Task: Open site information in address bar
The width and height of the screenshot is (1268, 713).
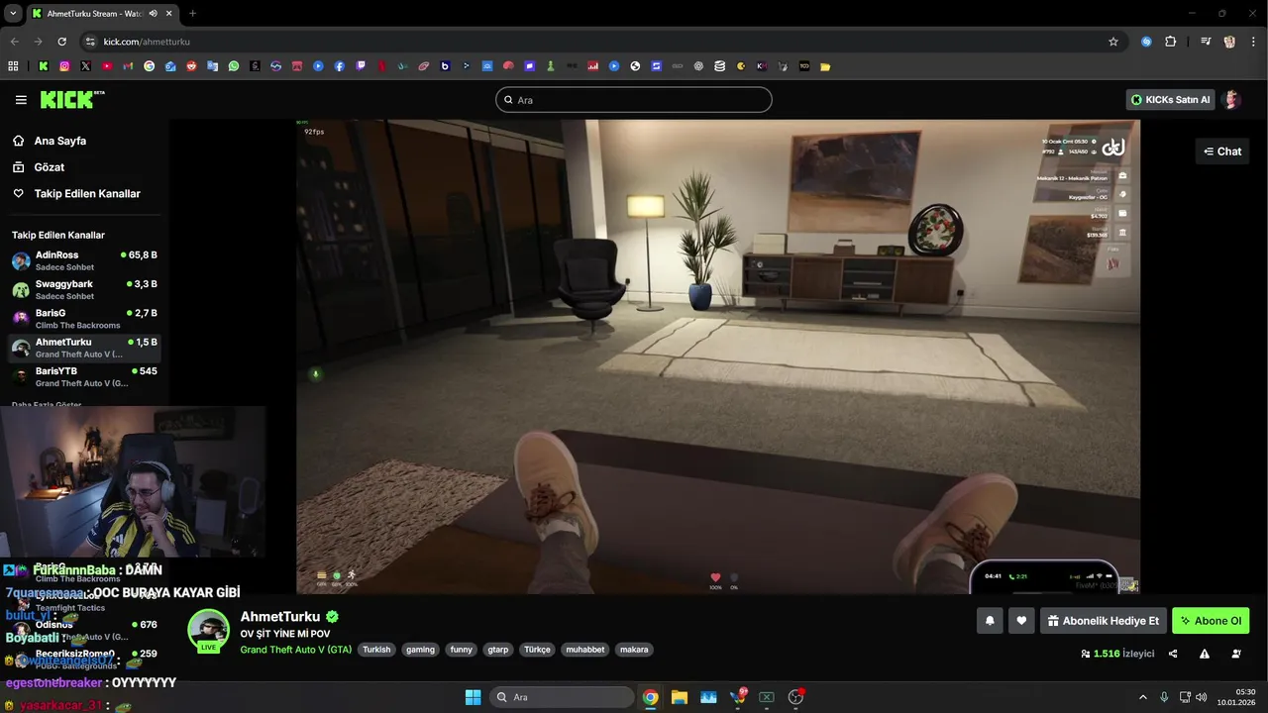Action: click(90, 42)
